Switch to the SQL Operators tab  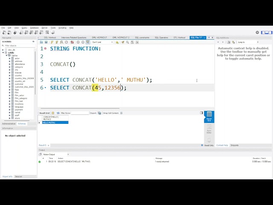(x=161, y=38)
